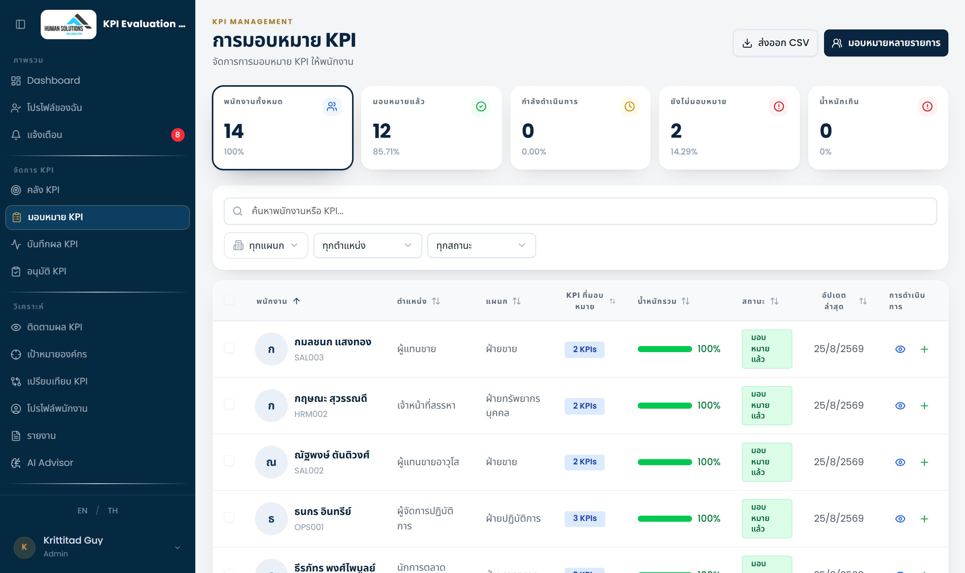Click the Human Solutions logo
The image size is (965, 573).
[x=68, y=25]
